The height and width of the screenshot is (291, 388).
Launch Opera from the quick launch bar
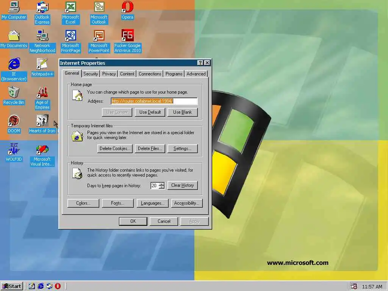coord(58,286)
